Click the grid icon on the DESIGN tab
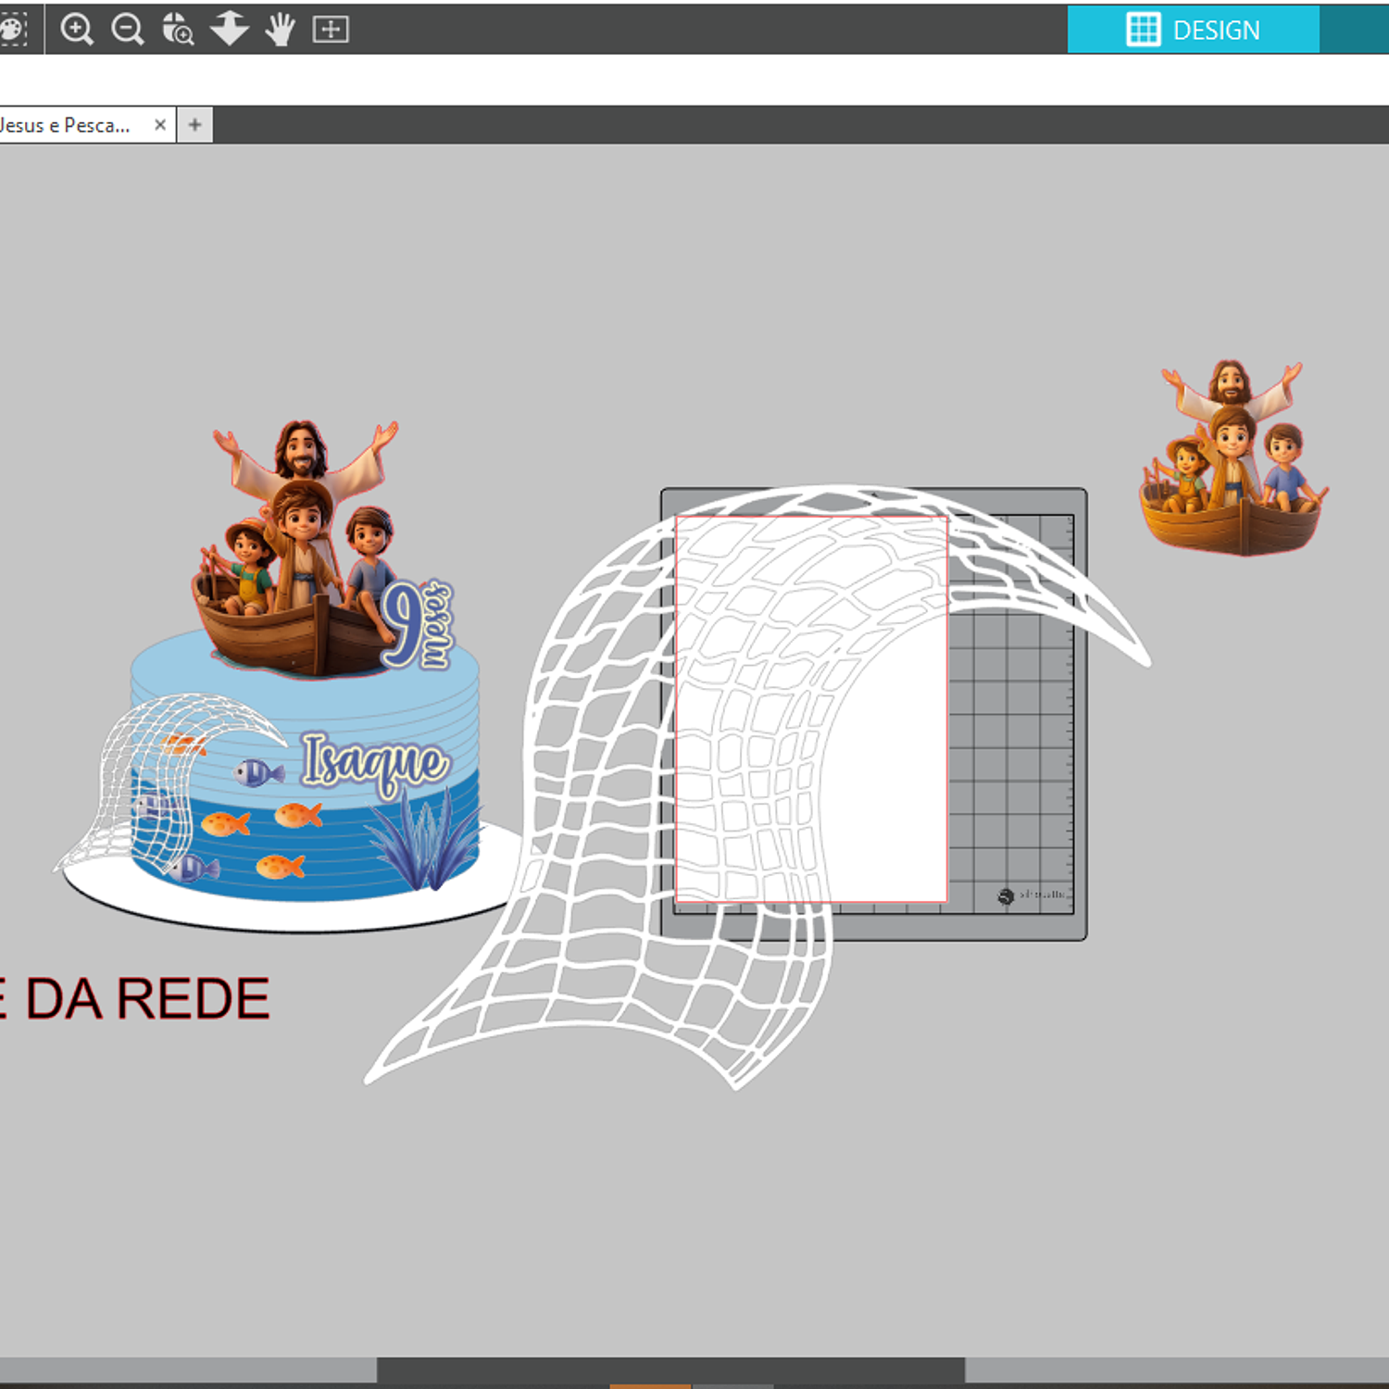1389x1389 pixels. (1143, 30)
